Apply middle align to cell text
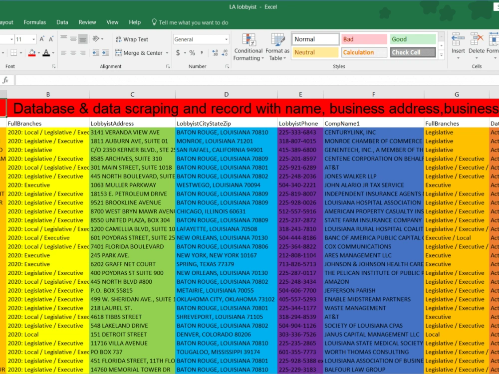This screenshot has height=374, width=499. 73,39
